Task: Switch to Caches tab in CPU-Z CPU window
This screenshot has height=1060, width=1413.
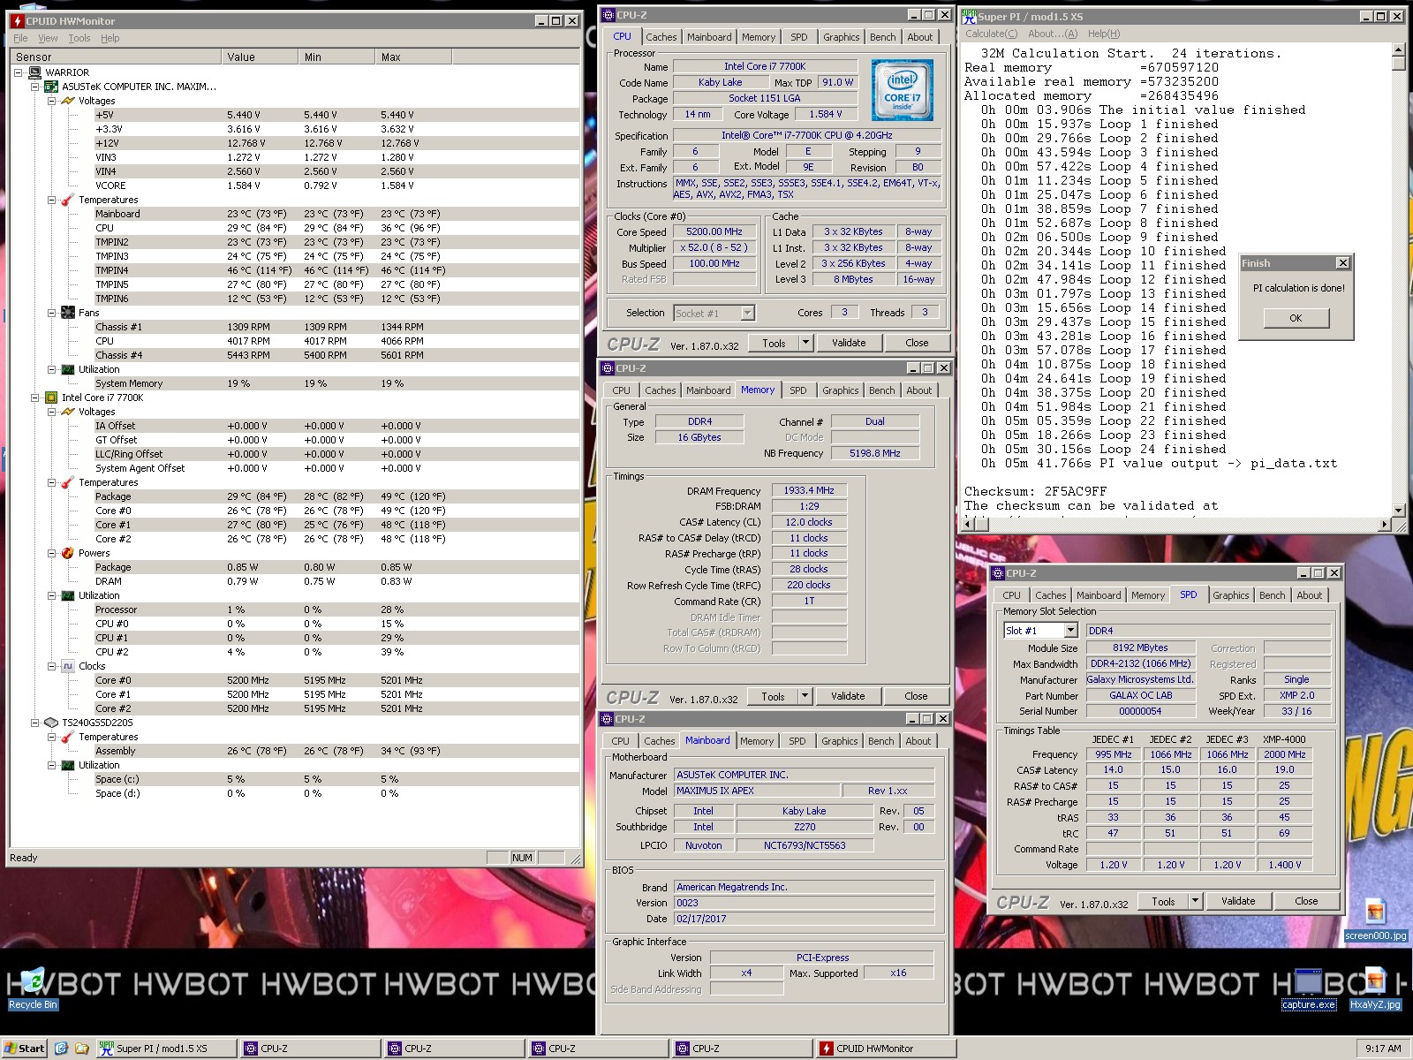Action: [661, 37]
